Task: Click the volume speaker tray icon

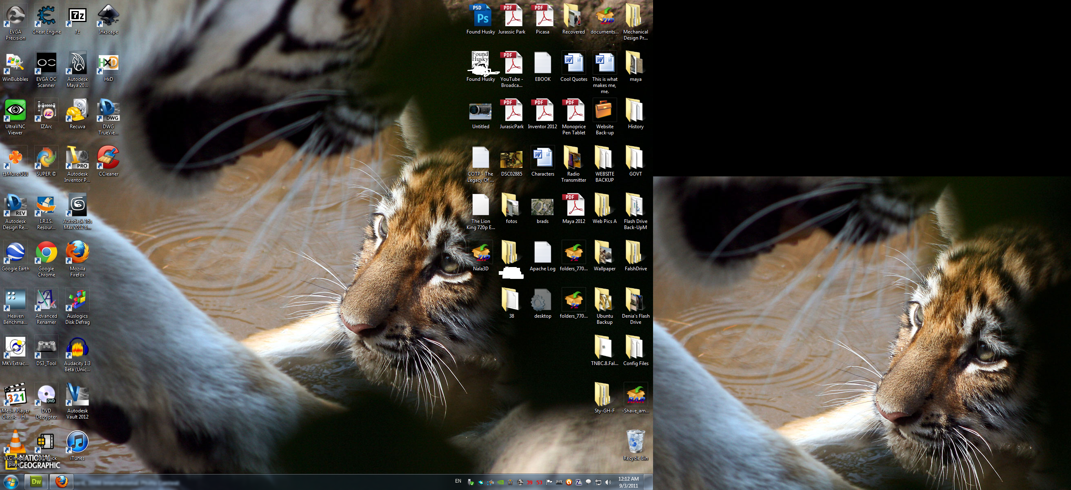Action: pyautogui.click(x=608, y=483)
